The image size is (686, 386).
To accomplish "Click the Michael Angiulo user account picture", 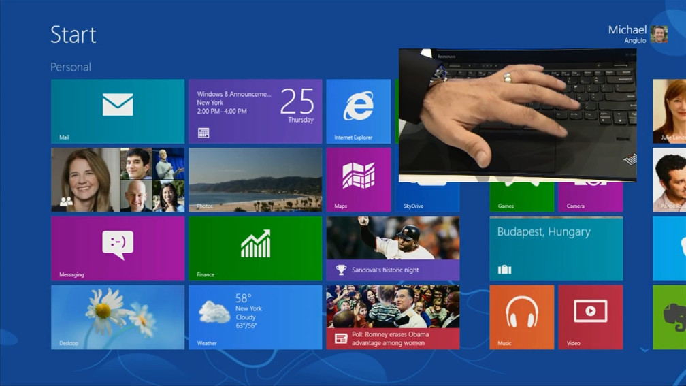I will [x=659, y=34].
